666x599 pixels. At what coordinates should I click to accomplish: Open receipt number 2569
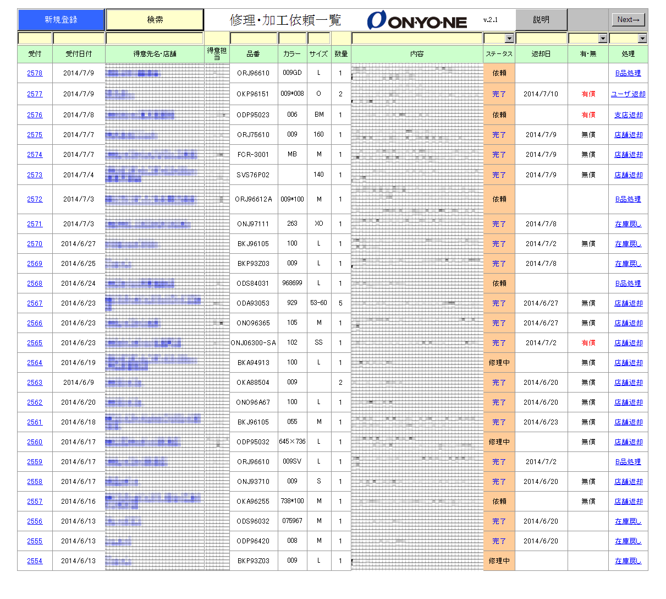(x=35, y=264)
